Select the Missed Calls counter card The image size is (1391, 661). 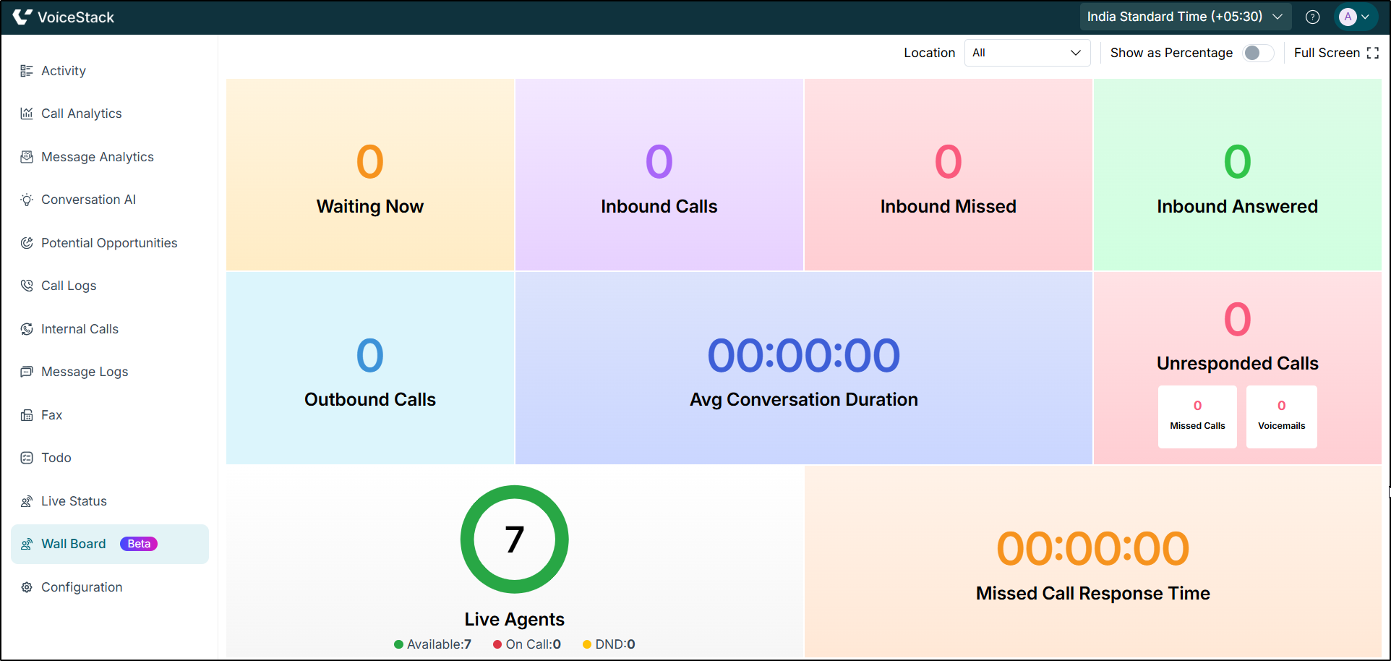pos(1197,417)
